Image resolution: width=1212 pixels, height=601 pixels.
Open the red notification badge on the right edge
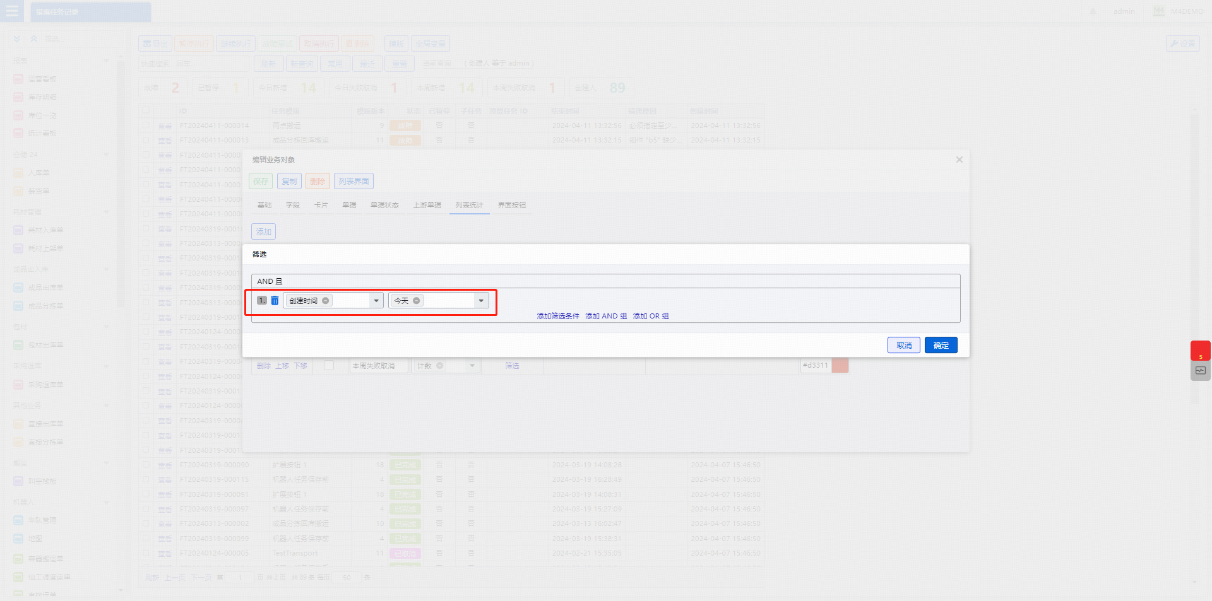(1201, 351)
